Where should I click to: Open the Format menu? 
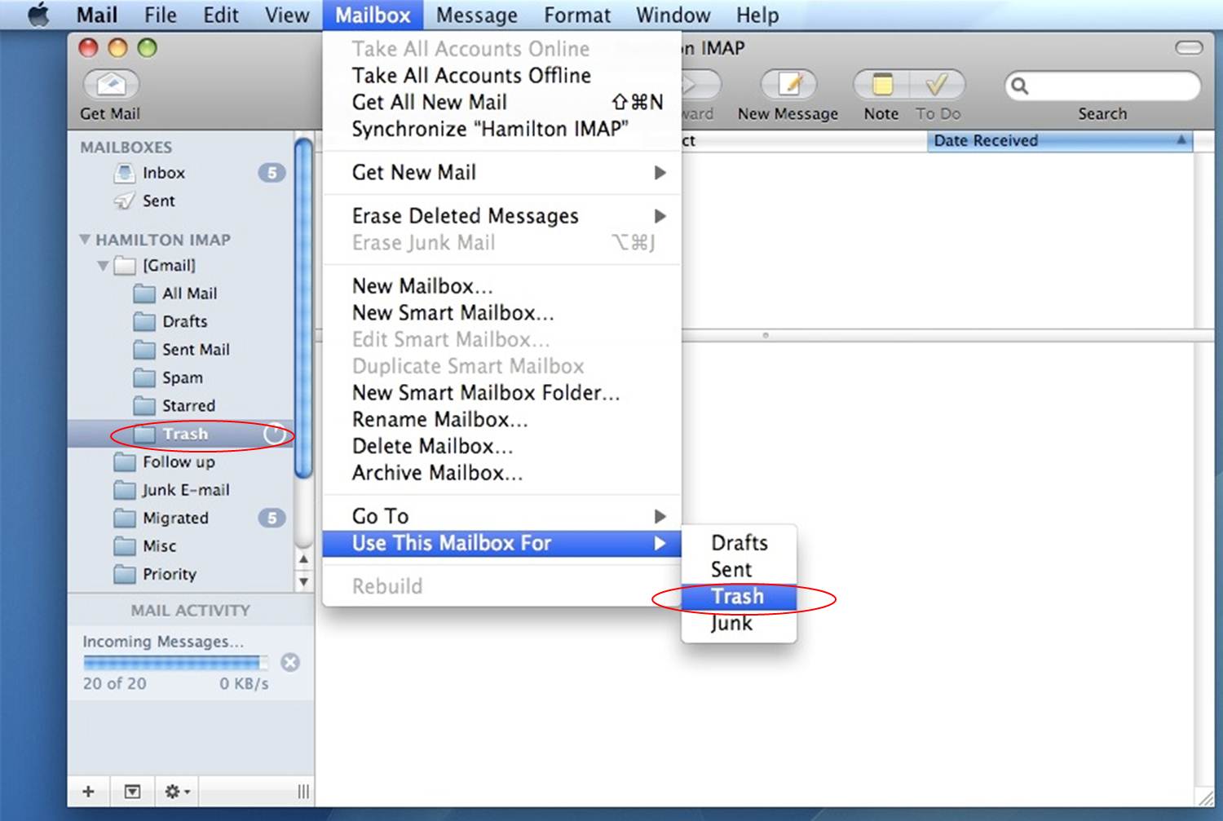[577, 15]
